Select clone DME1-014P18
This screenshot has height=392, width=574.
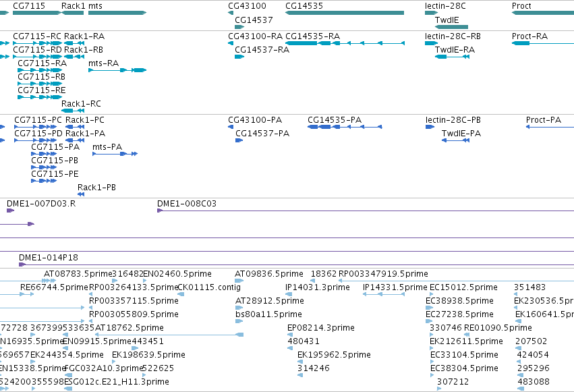coord(49,258)
